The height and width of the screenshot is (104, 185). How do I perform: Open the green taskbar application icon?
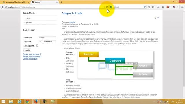(x=53, y=101)
